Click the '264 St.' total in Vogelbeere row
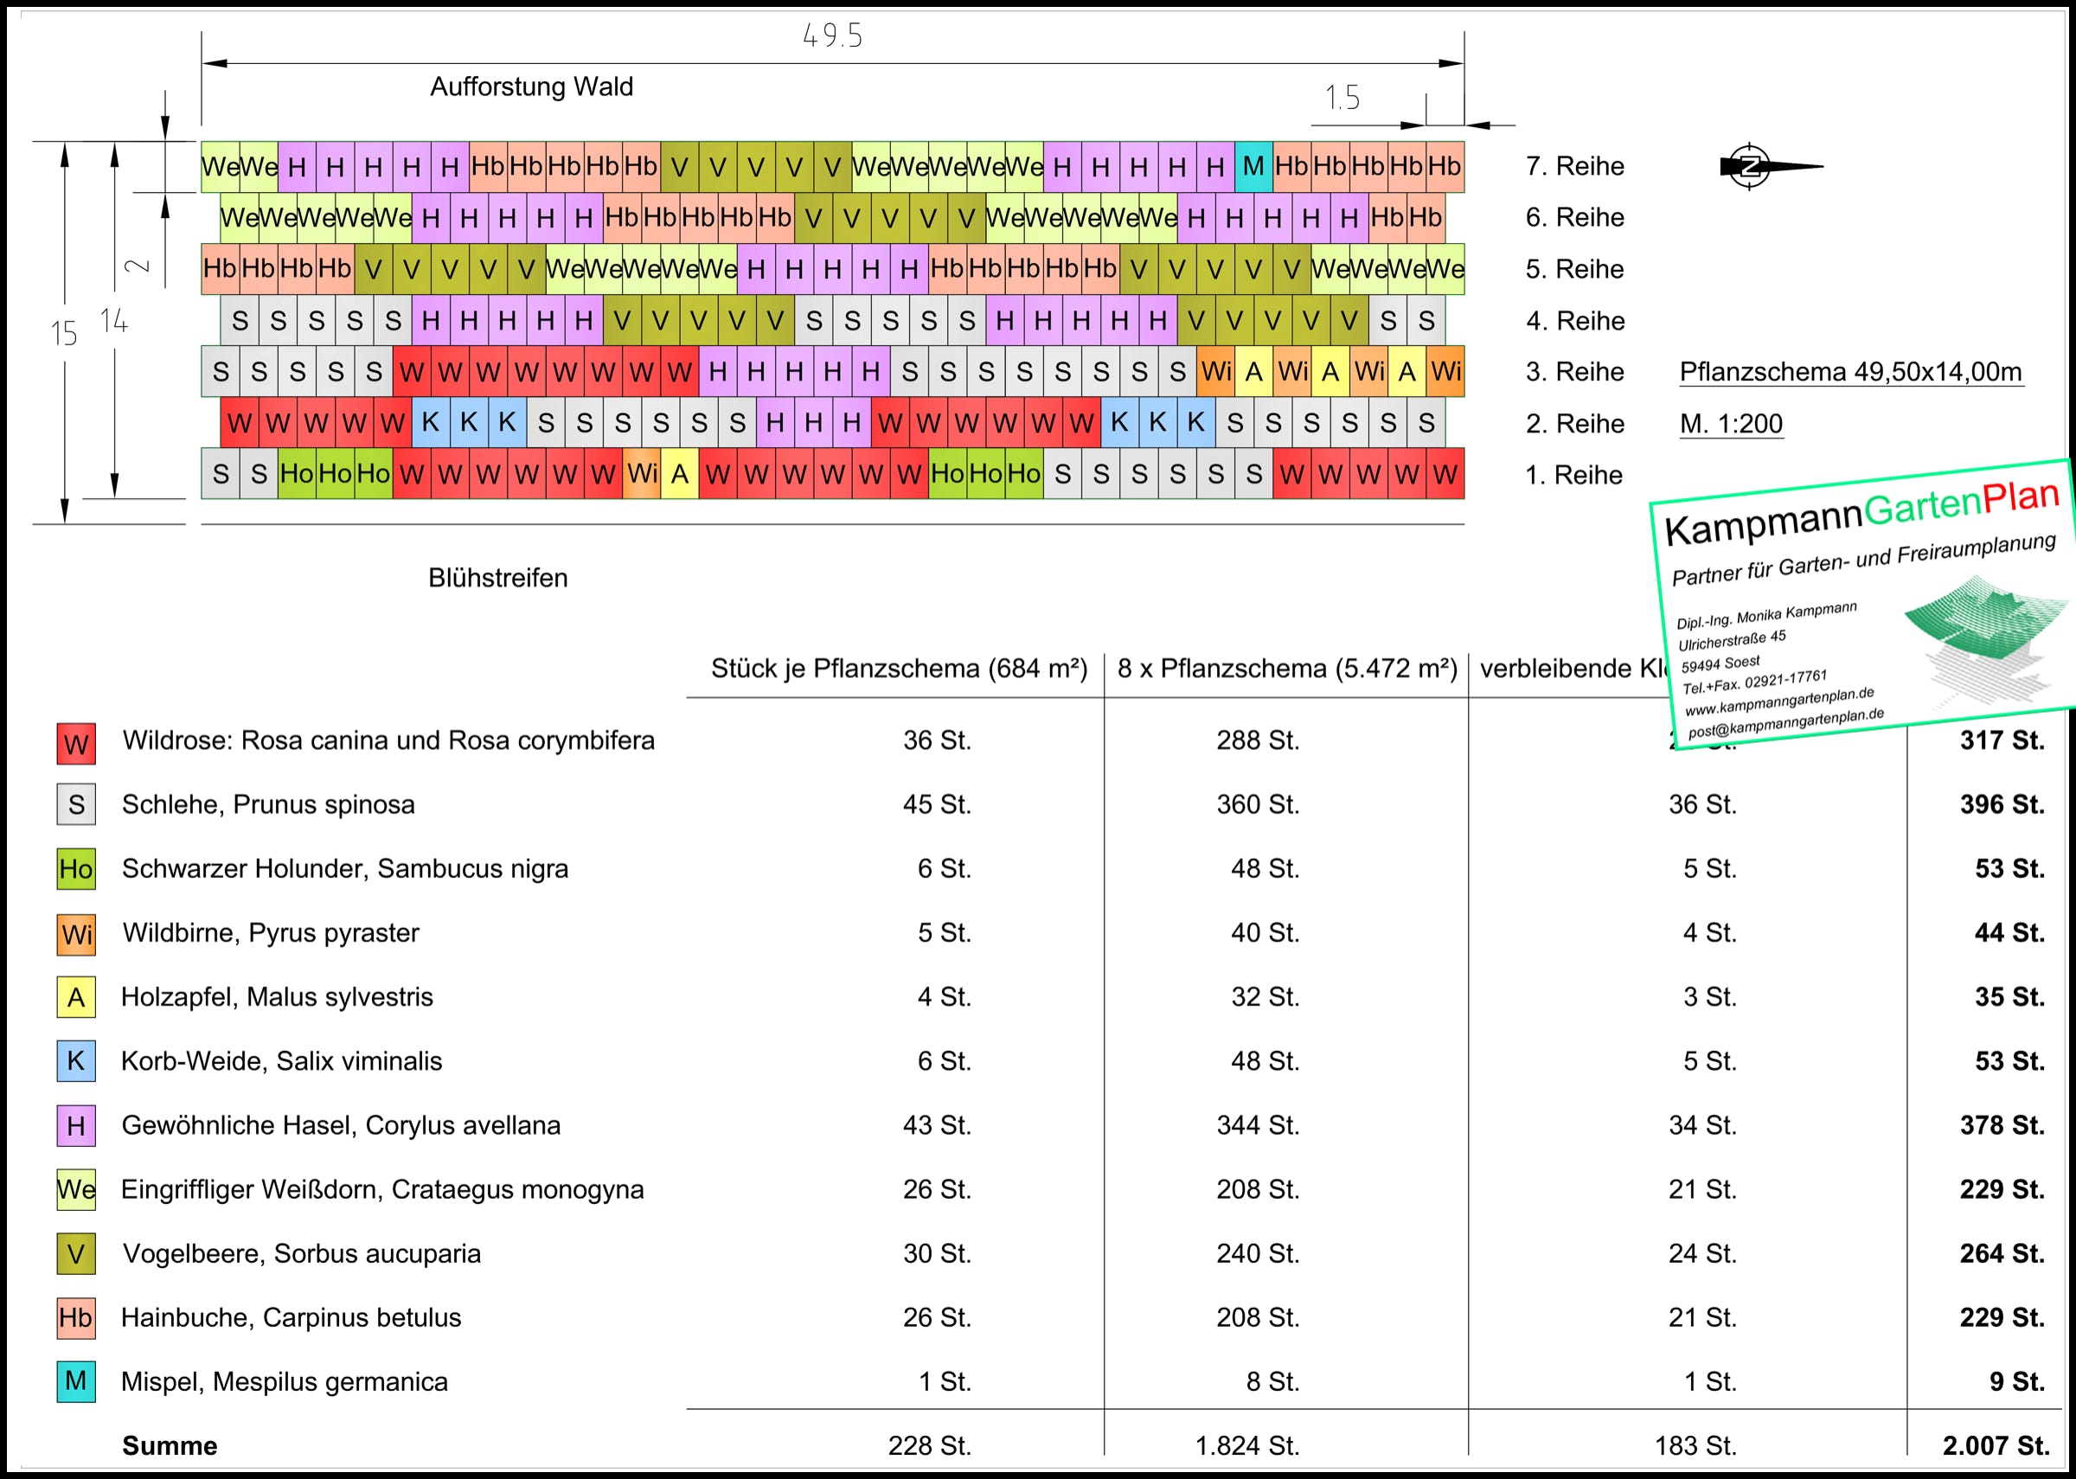The image size is (2076, 1479). (2002, 1254)
